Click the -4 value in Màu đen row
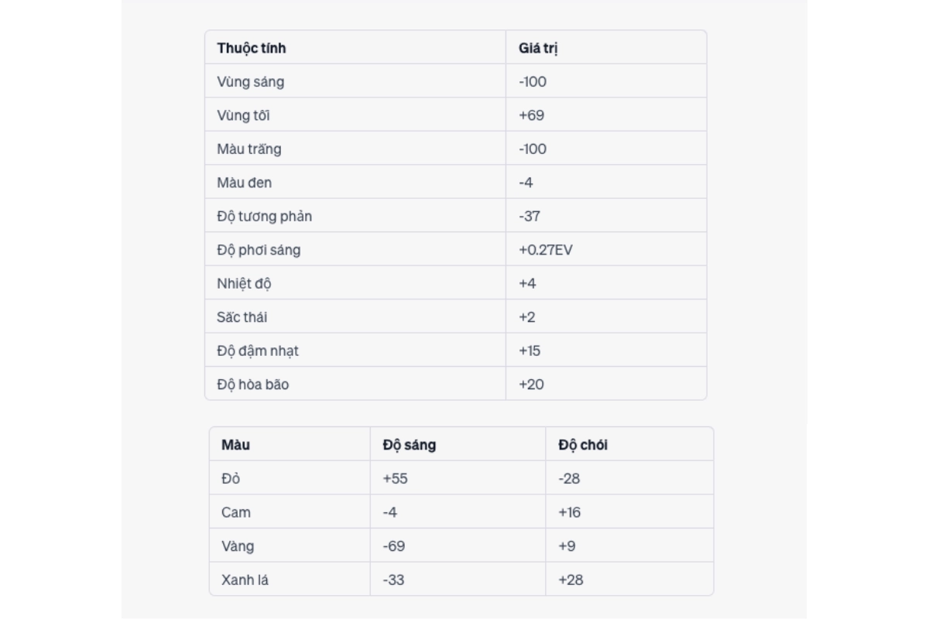Screen dimensions: 929x619 pos(526,183)
